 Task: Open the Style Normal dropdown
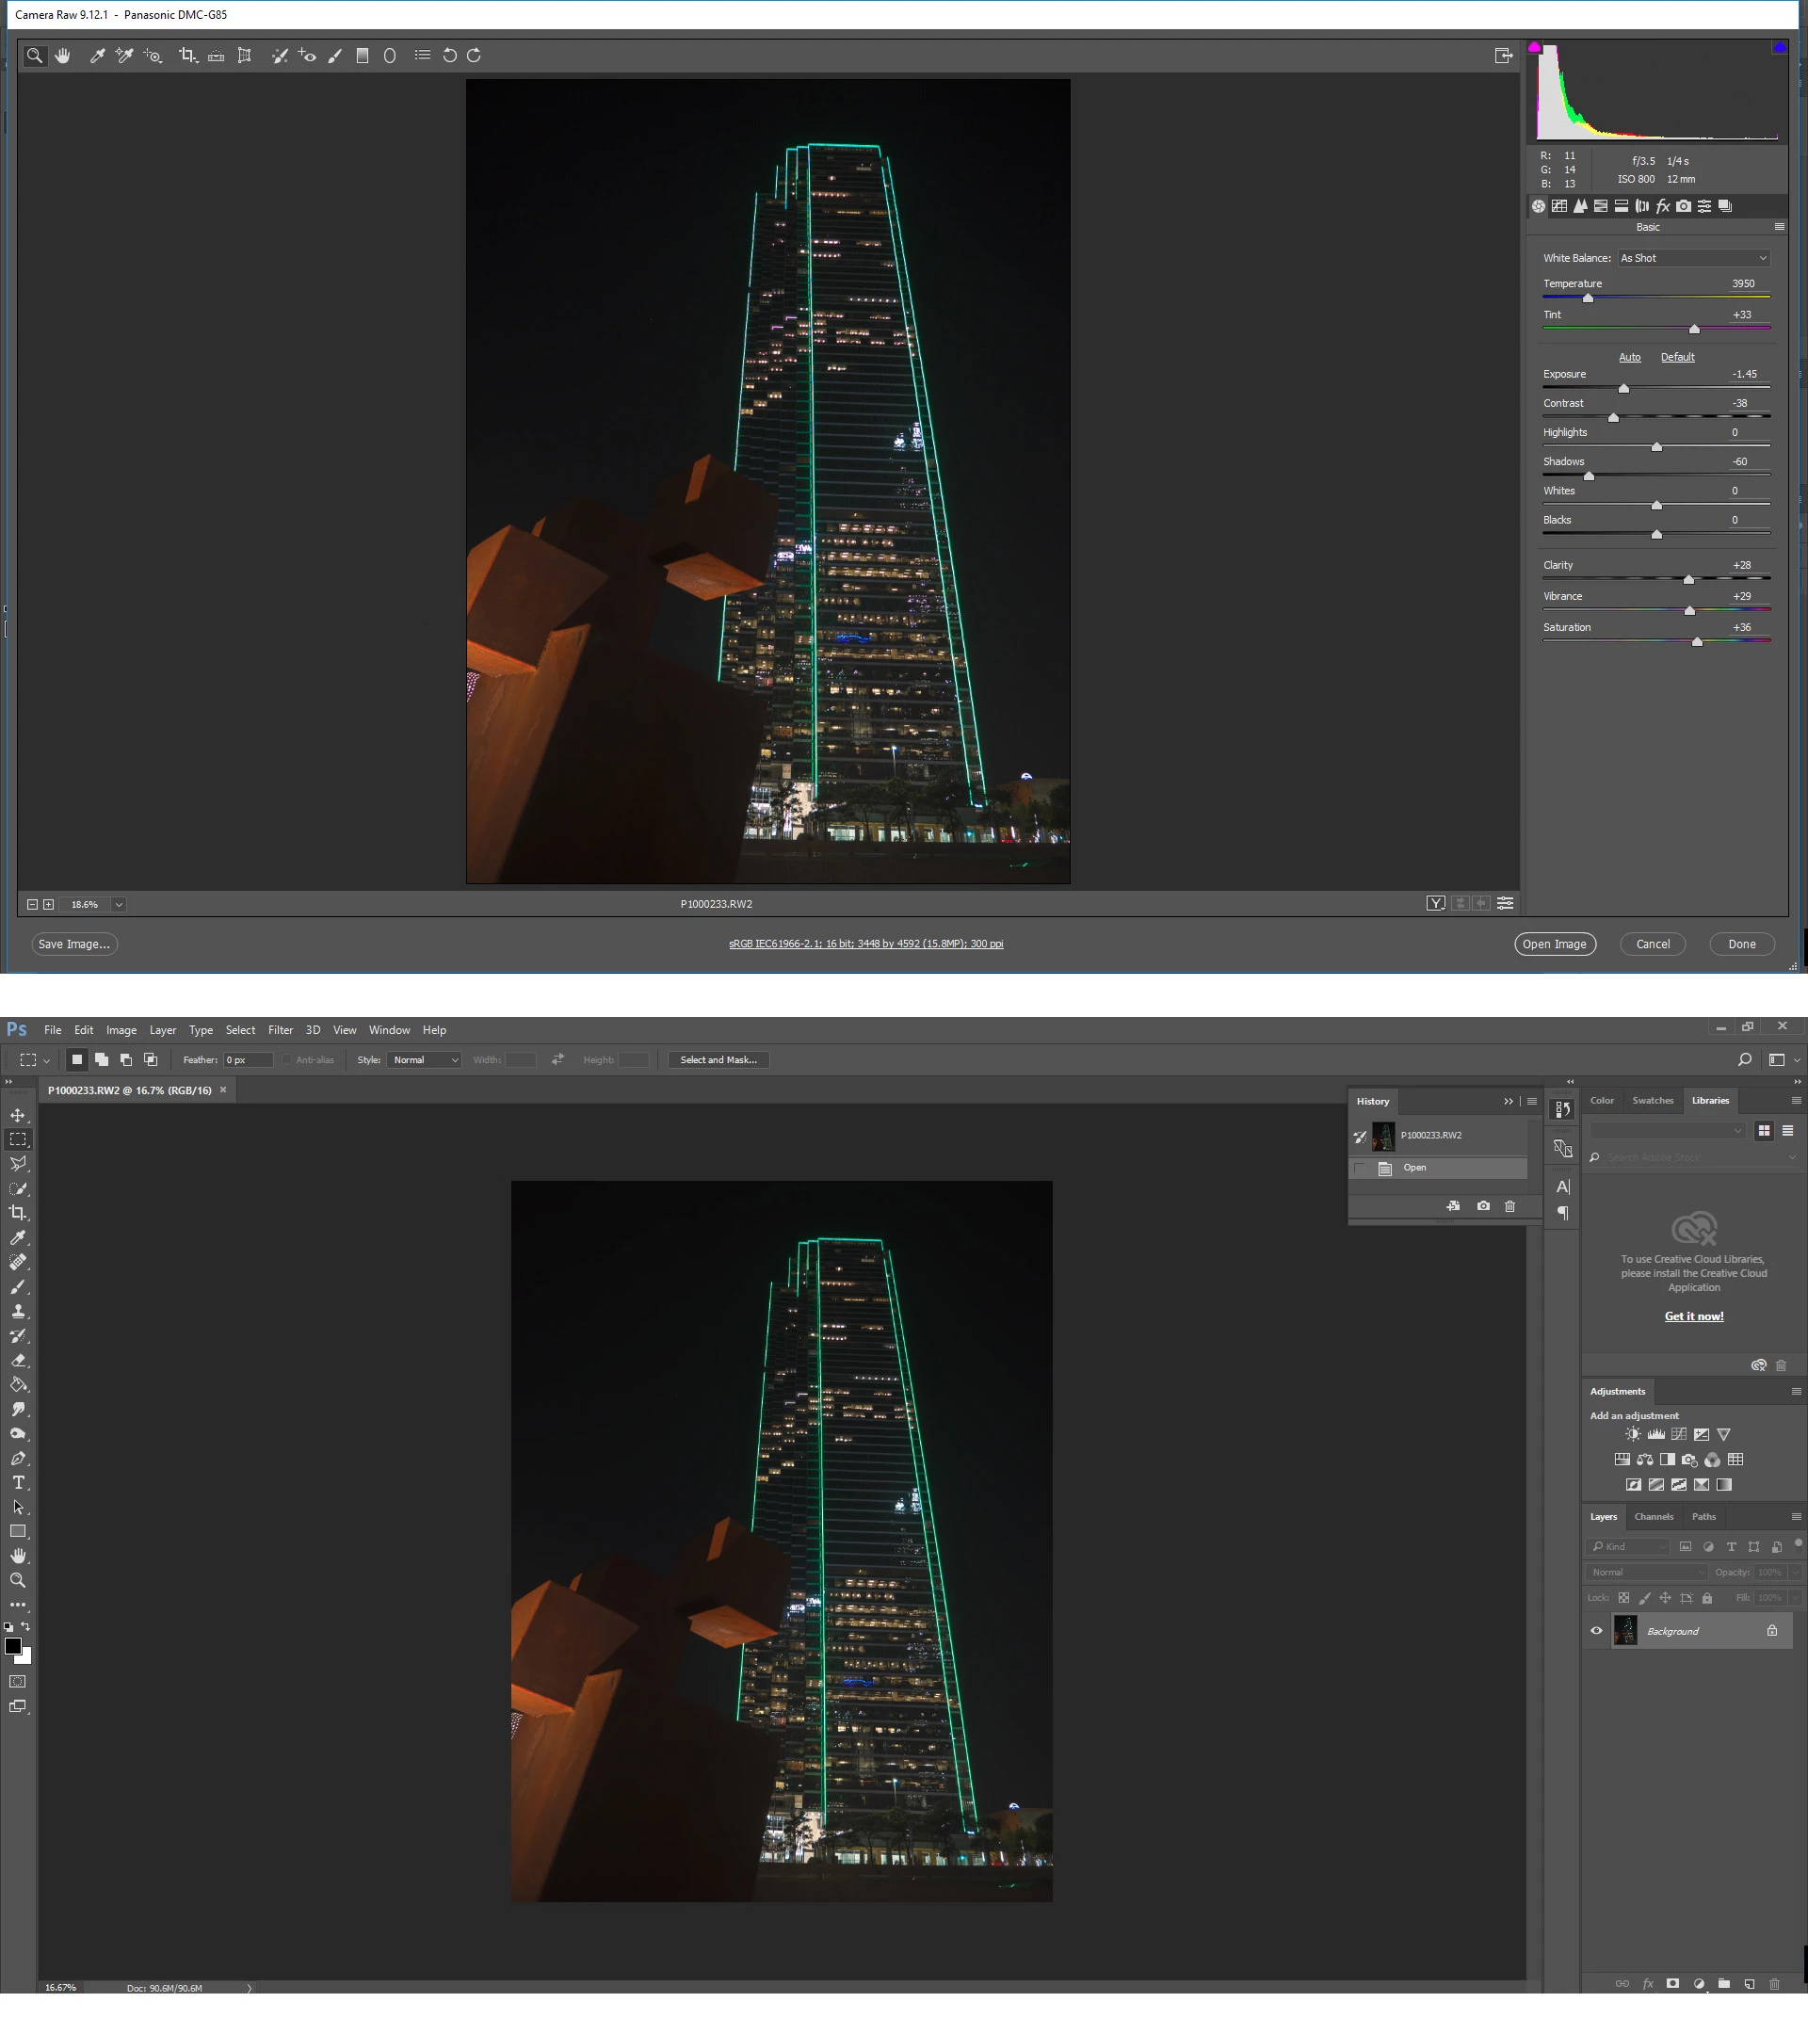[x=425, y=1059]
